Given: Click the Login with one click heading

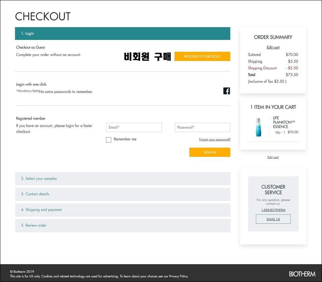Looking at the screenshot, I should click(31, 84).
